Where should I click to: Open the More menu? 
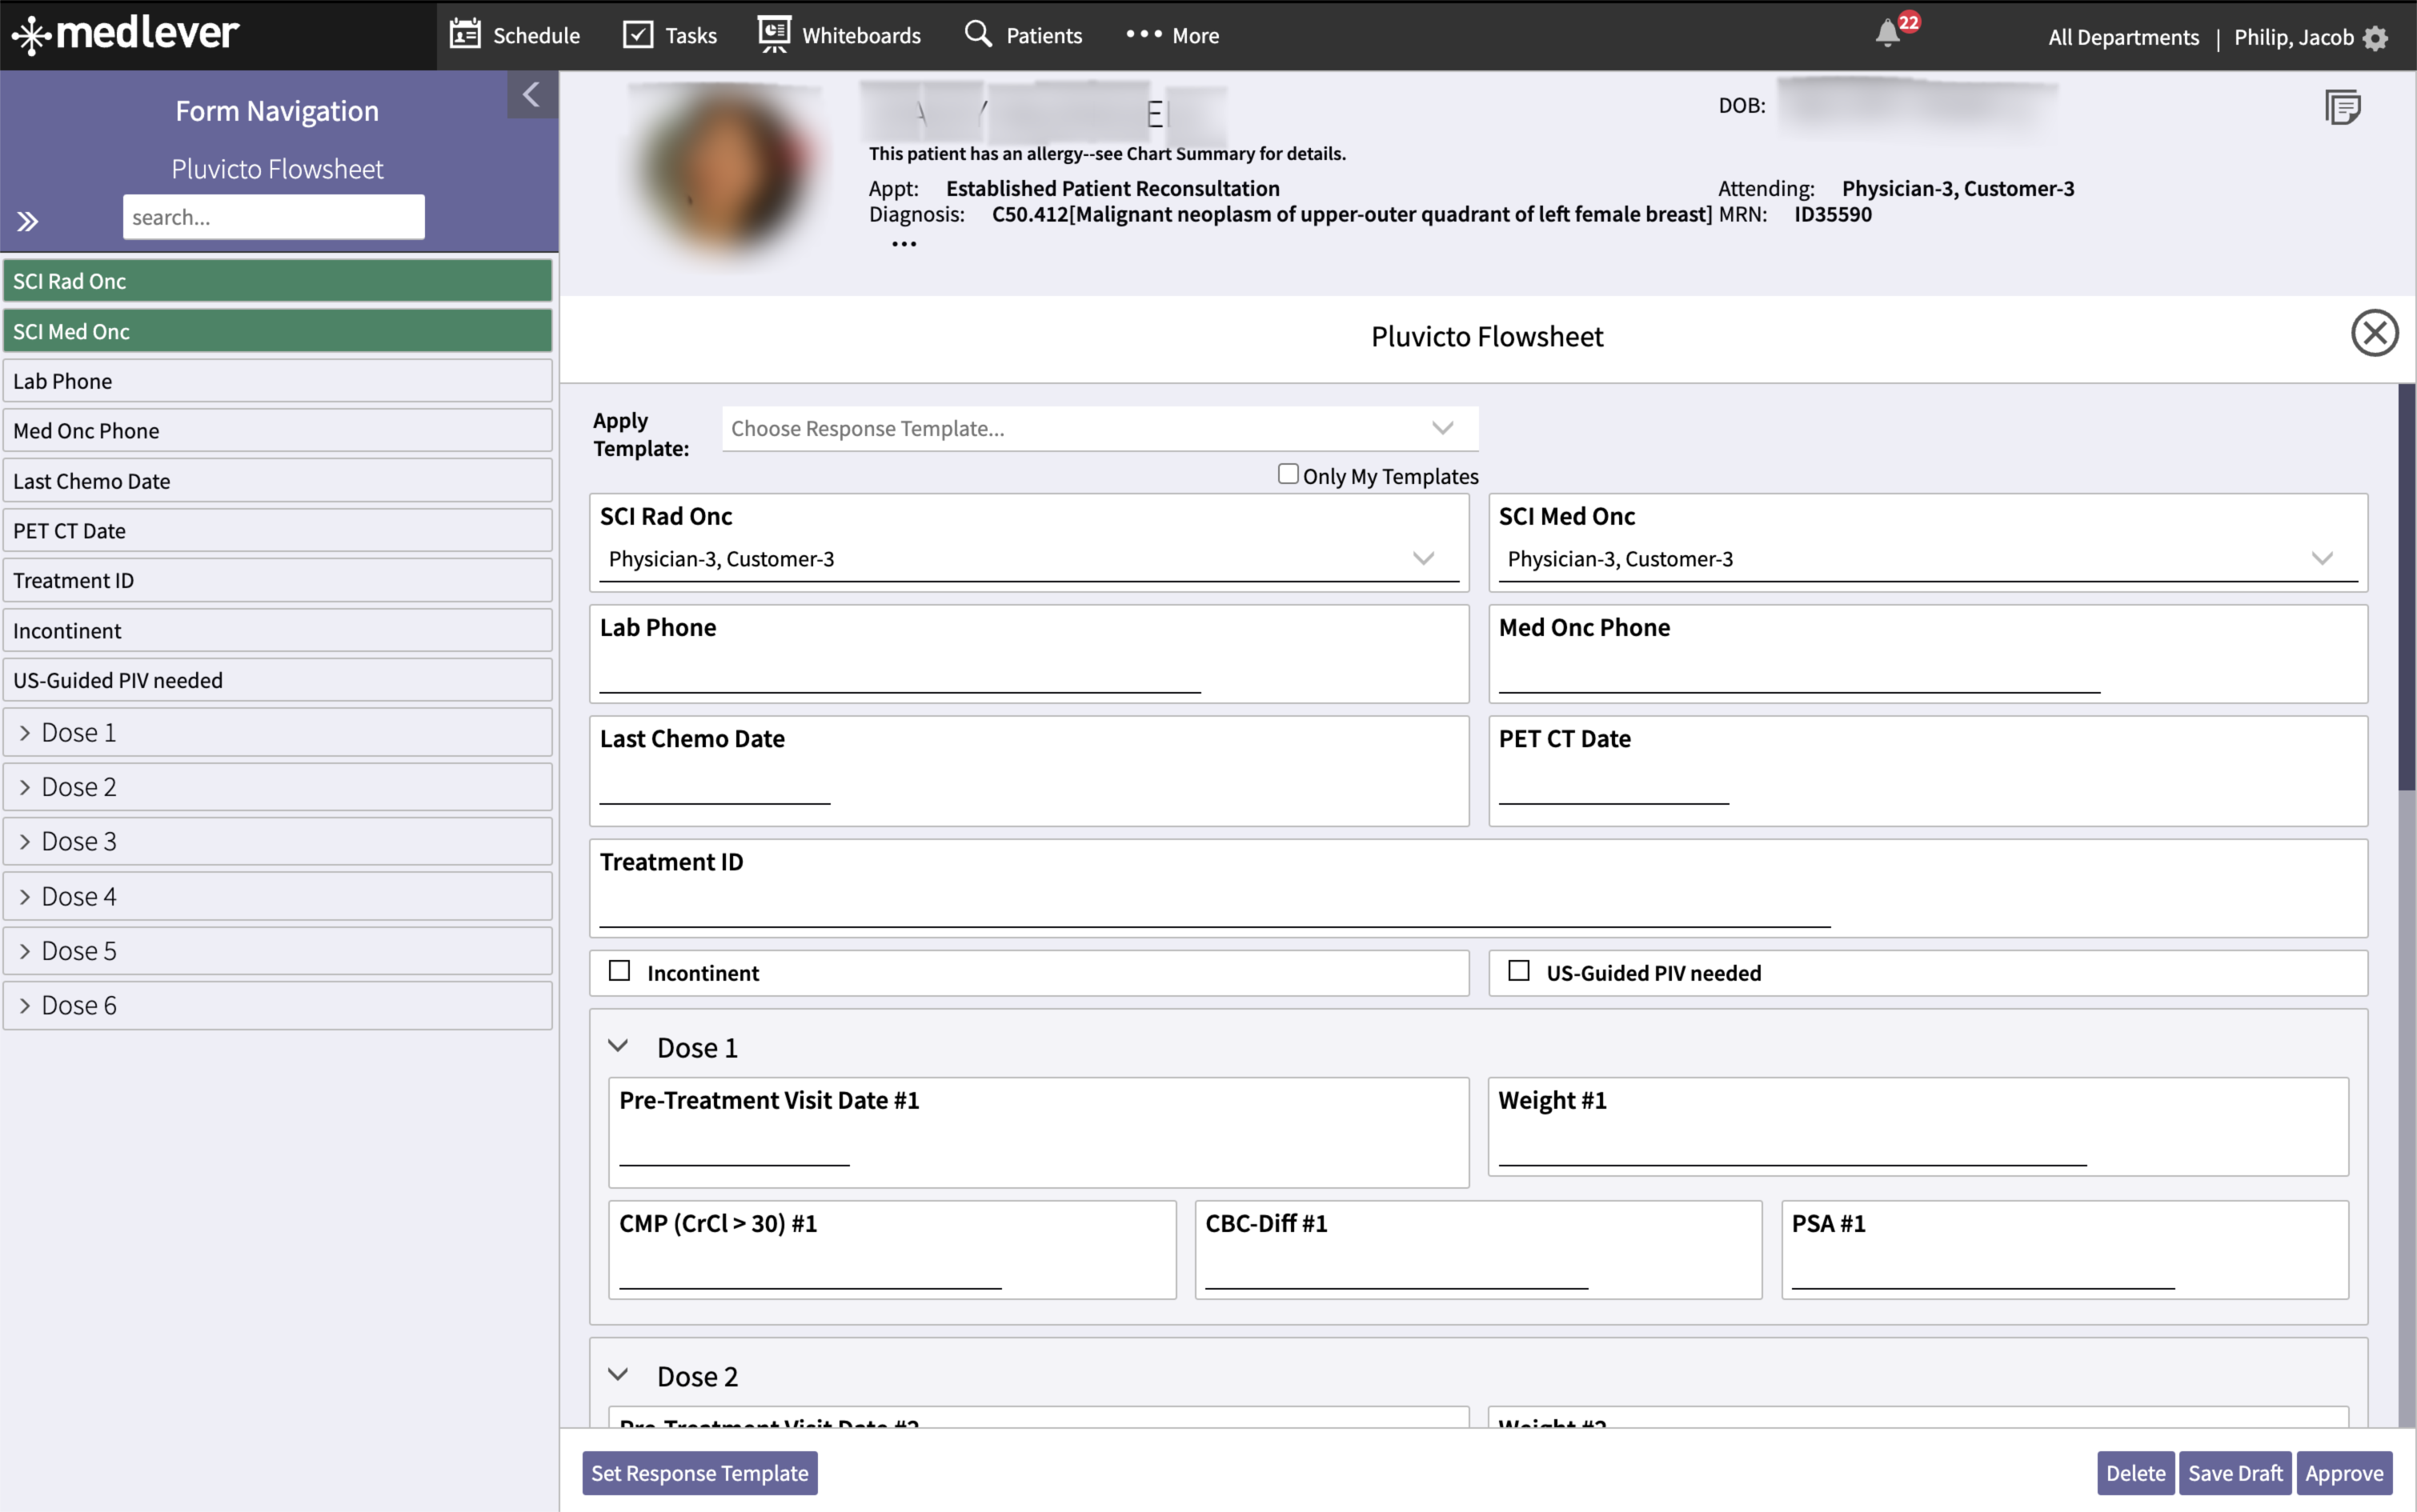1172,35
